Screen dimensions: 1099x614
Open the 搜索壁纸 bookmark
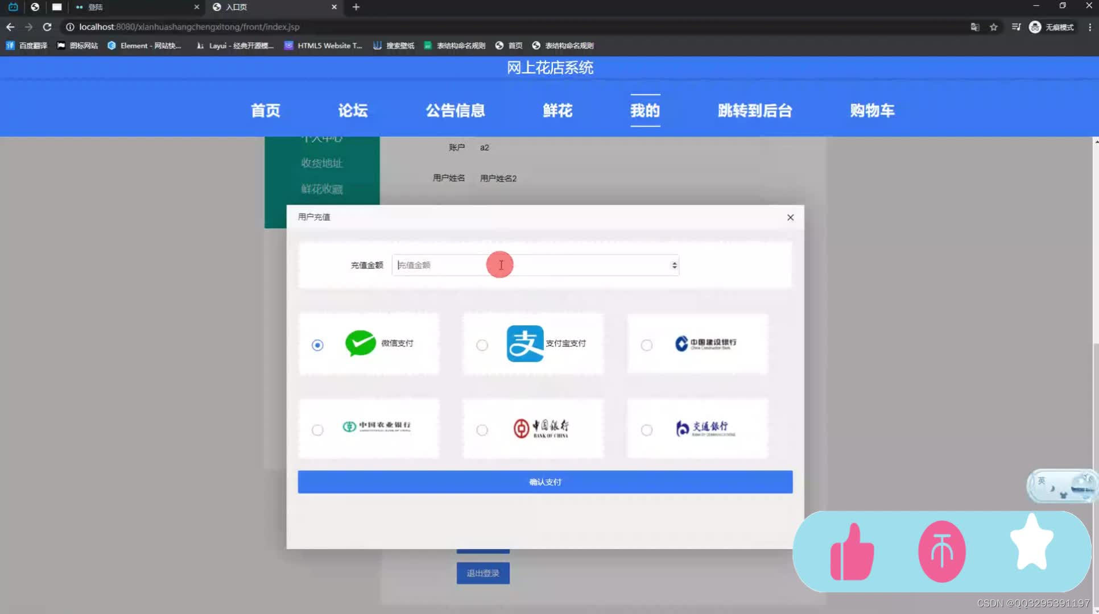pyautogui.click(x=394, y=45)
